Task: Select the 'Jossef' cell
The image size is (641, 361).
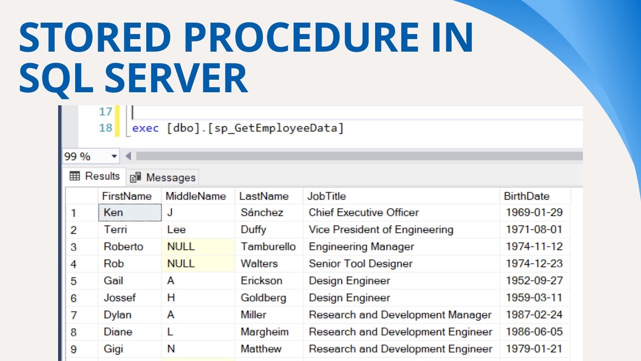Action: click(x=130, y=298)
